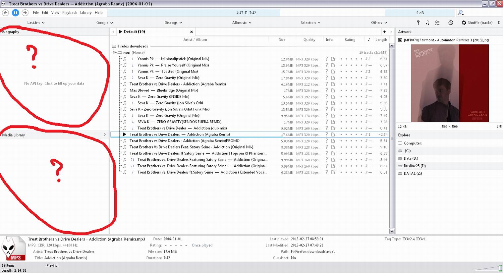Pause playback with the blue pause button
This screenshot has width=503, height=273.
click(x=15, y=13)
